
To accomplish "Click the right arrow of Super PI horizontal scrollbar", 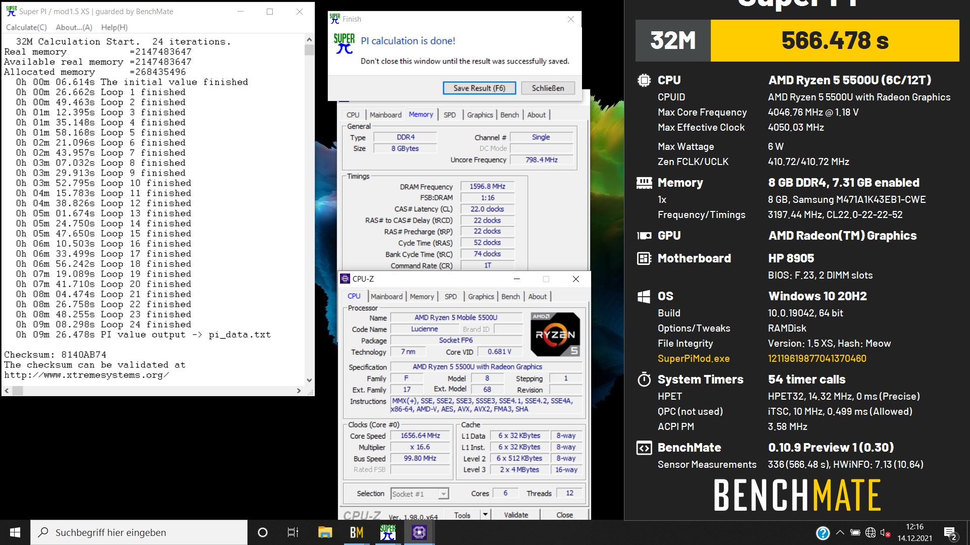I will [299, 391].
